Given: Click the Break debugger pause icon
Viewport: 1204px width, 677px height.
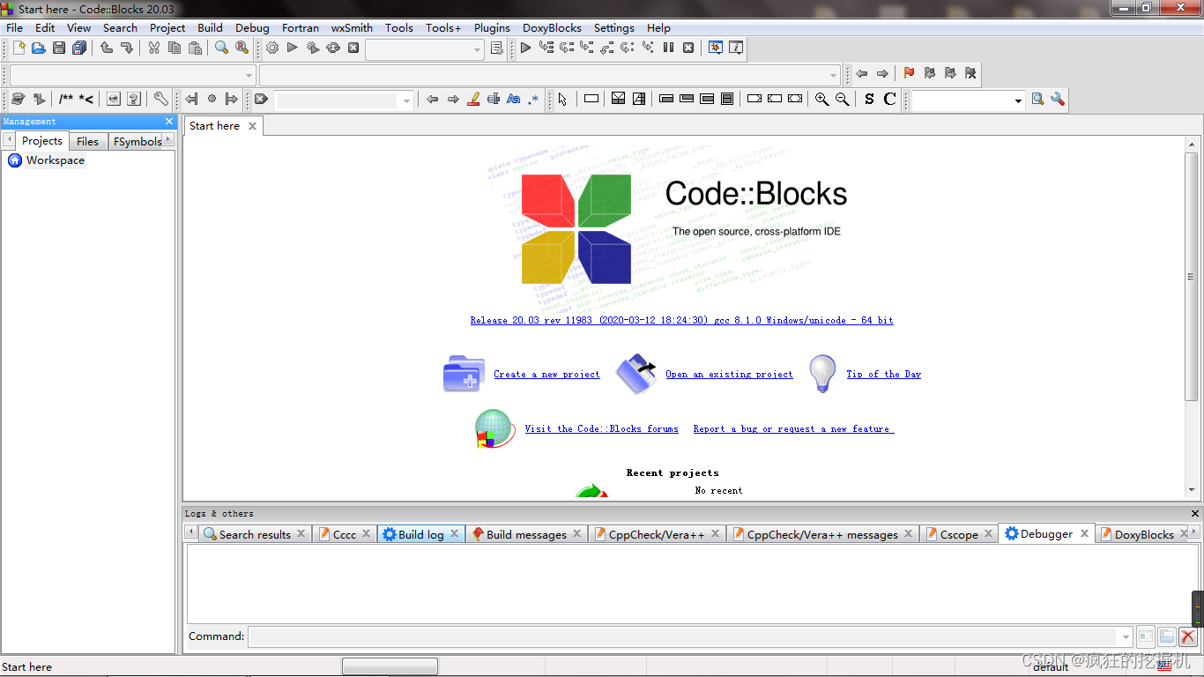Looking at the screenshot, I should [668, 48].
